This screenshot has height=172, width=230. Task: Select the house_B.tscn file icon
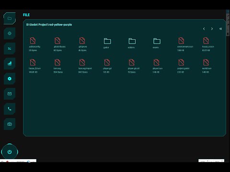(33, 62)
